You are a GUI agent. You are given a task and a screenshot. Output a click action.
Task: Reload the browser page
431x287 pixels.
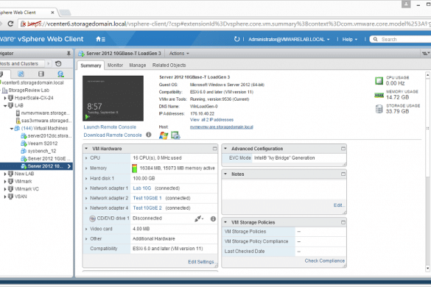point(10,24)
